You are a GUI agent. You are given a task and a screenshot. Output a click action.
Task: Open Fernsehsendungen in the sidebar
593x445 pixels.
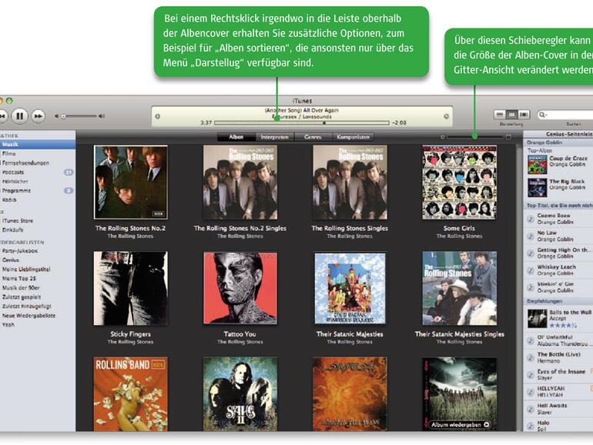(38, 163)
